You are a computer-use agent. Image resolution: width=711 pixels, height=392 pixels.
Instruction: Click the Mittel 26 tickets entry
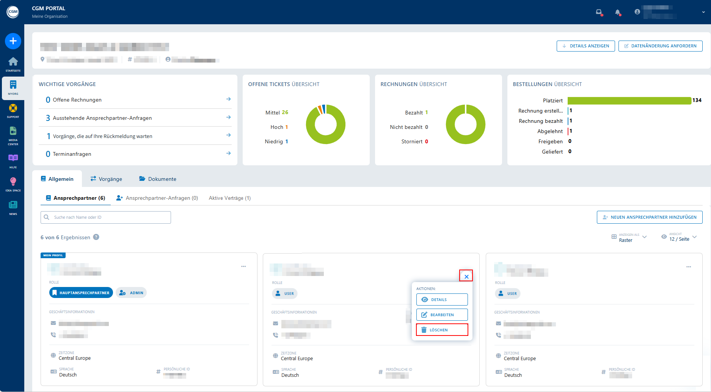(x=277, y=113)
